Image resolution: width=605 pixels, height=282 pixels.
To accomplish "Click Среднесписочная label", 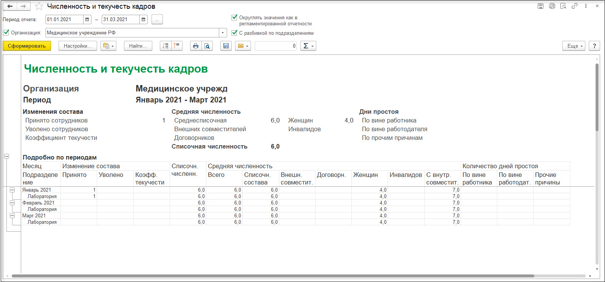I will (x=200, y=120).
